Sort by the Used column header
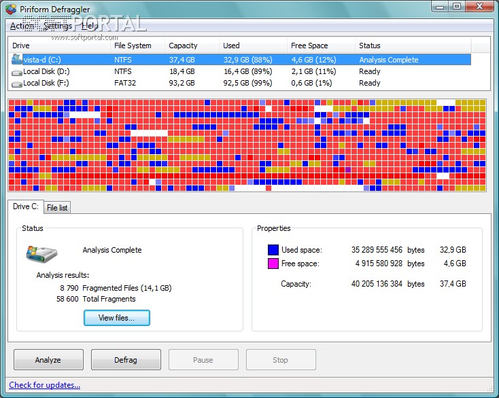The image size is (499, 398). click(253, 46)
